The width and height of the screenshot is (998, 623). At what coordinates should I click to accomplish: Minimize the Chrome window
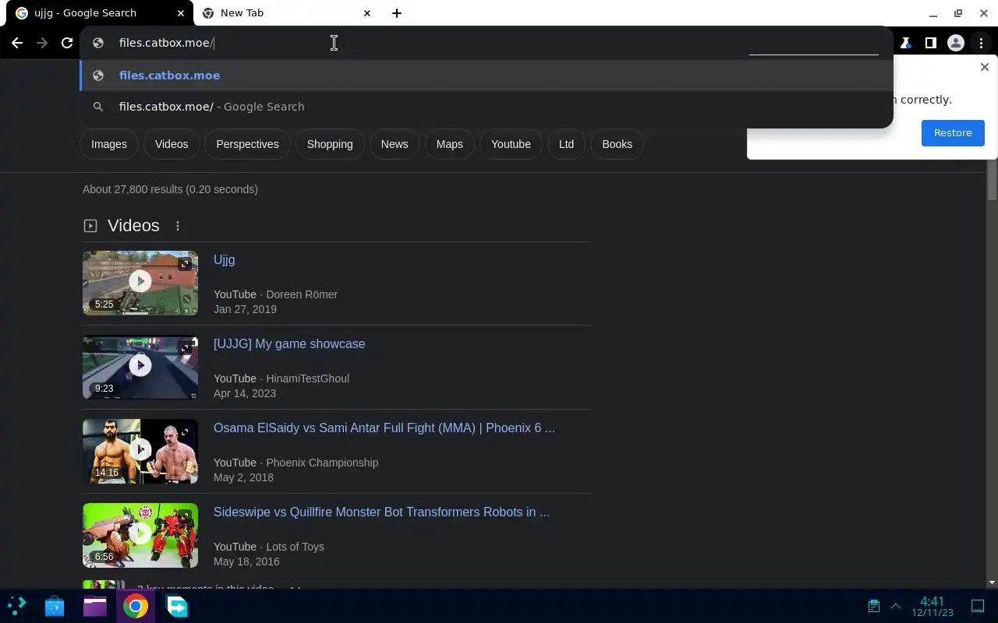click(933, 13)
